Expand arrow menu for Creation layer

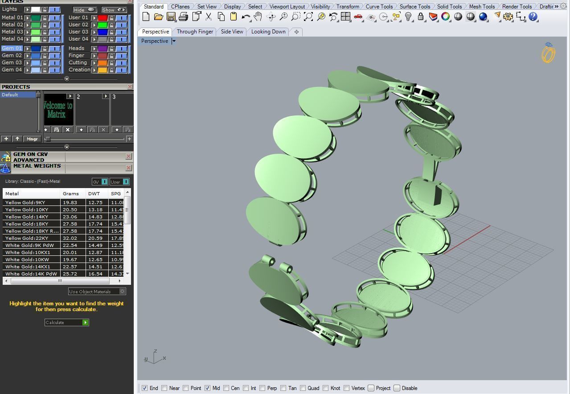94,70
